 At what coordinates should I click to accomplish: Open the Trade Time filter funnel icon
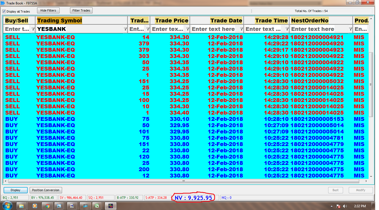[287, 29]
